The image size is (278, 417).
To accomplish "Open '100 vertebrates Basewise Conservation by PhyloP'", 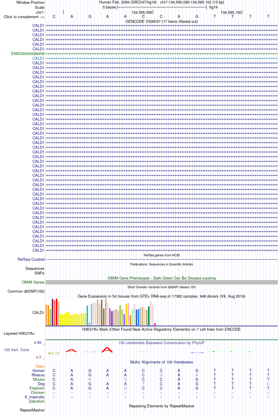I will coord(162,343).
